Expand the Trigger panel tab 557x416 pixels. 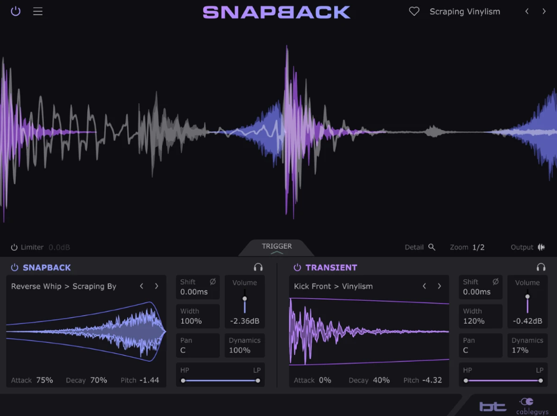tap(277, 248)
